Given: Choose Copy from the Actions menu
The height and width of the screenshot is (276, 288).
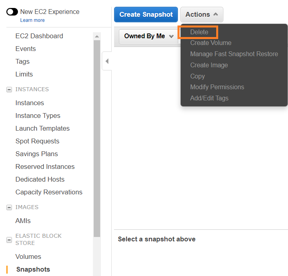Looking at the screenshot, I should (x=197, y=76).
